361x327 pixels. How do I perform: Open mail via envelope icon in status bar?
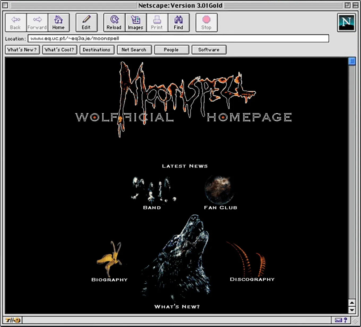pyautogui.click(x=338, y=320)
